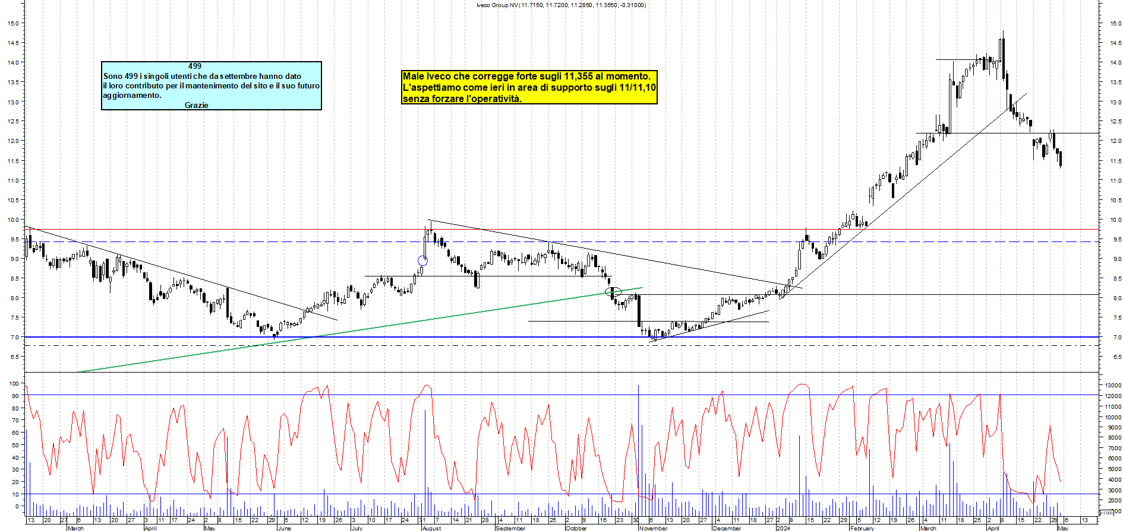Click 10.0 on the right price axis
The image size is (1123, 531).
click(x=1115, y=220)
